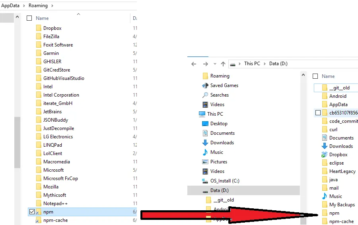
Task: Click This PC in the address bar
Action: (x=252, y=64)
